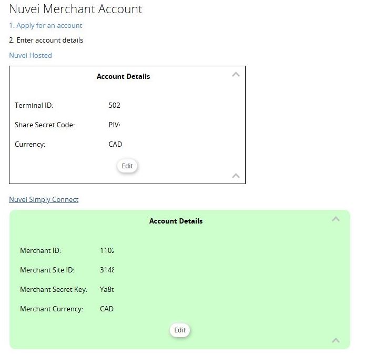
Task: Click bottom chevron in green Simply Connect panel
Action: (x=336, y=340)
